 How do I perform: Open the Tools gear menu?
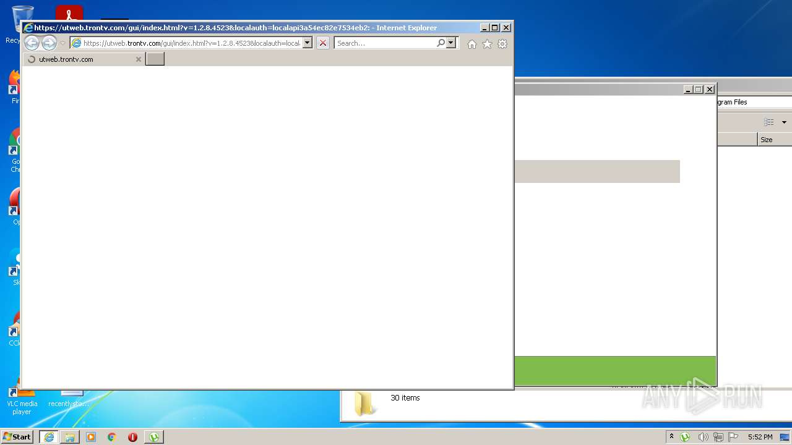click(502, 44)
